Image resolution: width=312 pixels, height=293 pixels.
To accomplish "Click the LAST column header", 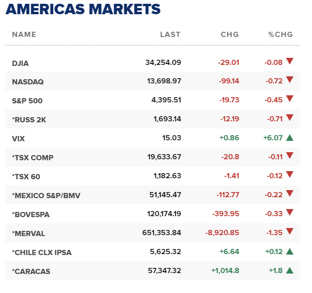I will pyautogui.click(x=170, y=35).
